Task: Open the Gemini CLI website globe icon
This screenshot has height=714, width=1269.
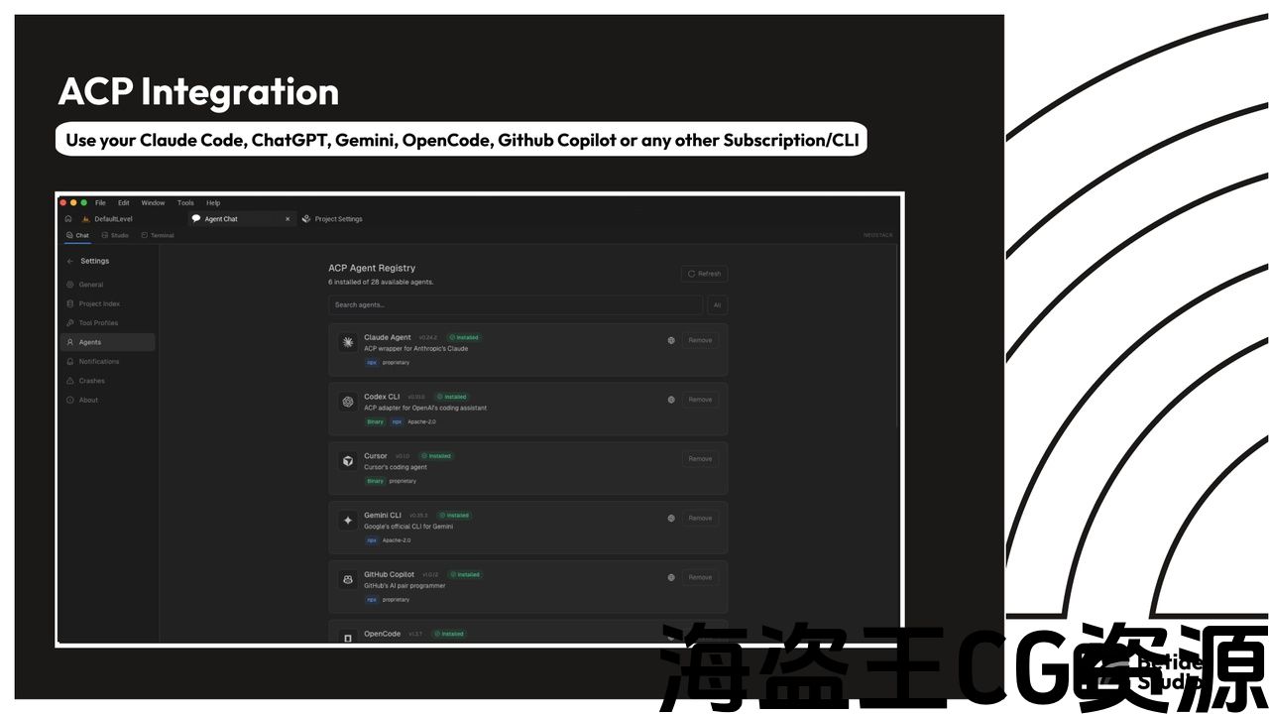Action: point(671,519)
